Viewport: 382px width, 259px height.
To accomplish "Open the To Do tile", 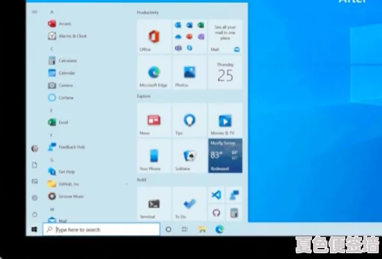I will pyautogui.click(x=190, y=204).
